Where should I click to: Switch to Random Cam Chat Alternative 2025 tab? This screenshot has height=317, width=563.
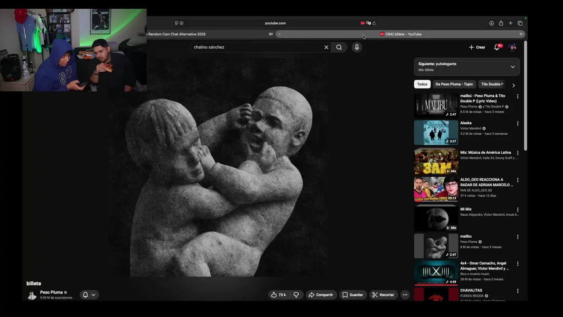[x=177, y=34]
